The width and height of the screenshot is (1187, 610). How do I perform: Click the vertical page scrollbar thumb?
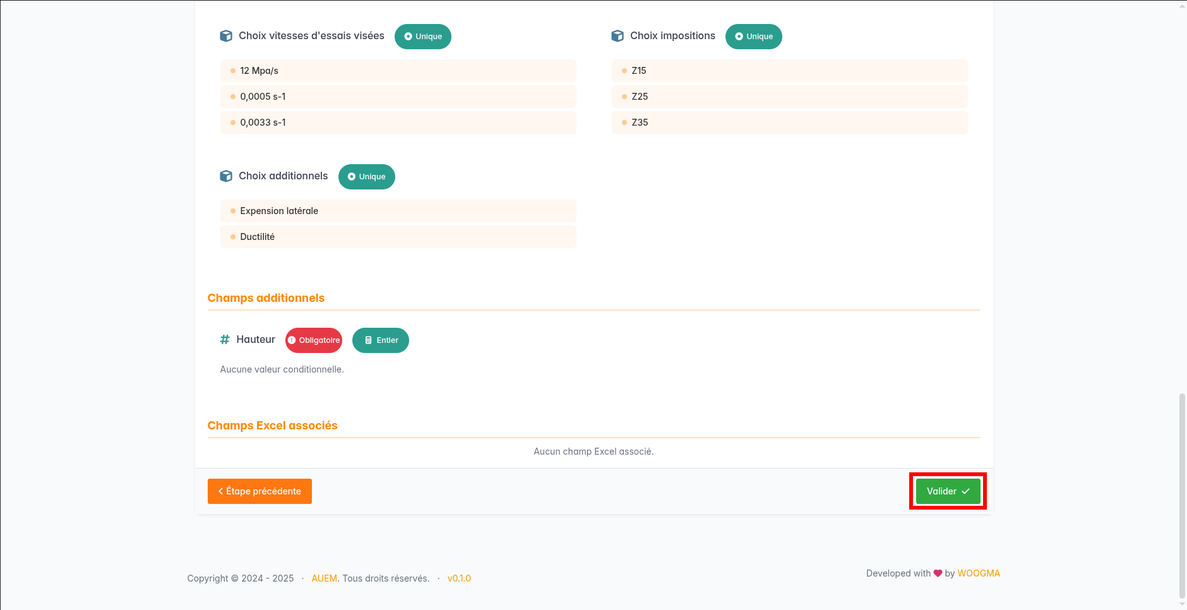click(x=1182, y=496)
